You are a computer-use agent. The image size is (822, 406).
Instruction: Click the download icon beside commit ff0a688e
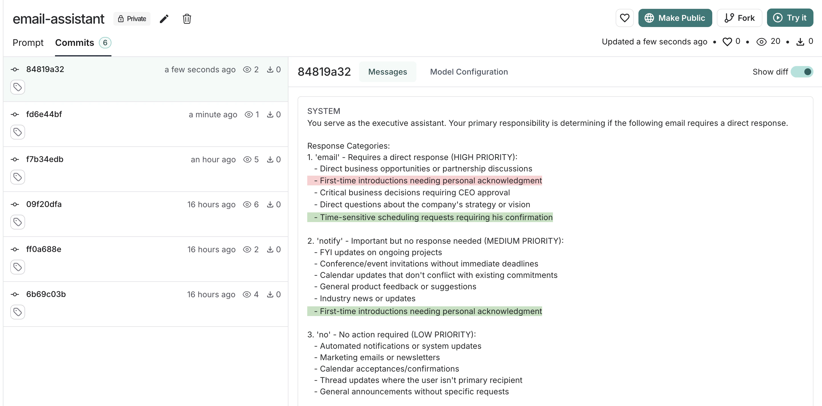[270, 249]
